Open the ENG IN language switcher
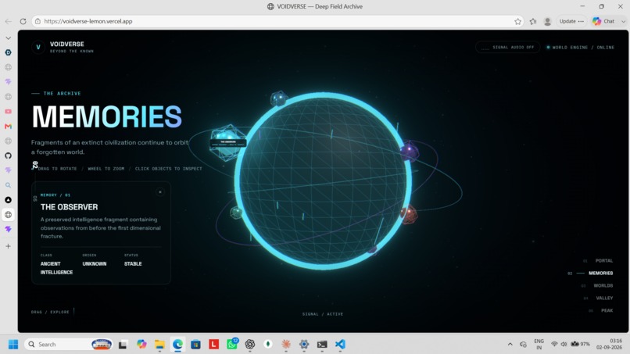 (539, 345)
